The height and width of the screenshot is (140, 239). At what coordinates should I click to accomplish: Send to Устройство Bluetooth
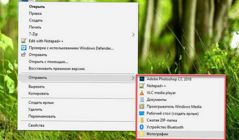coord(165,127)
